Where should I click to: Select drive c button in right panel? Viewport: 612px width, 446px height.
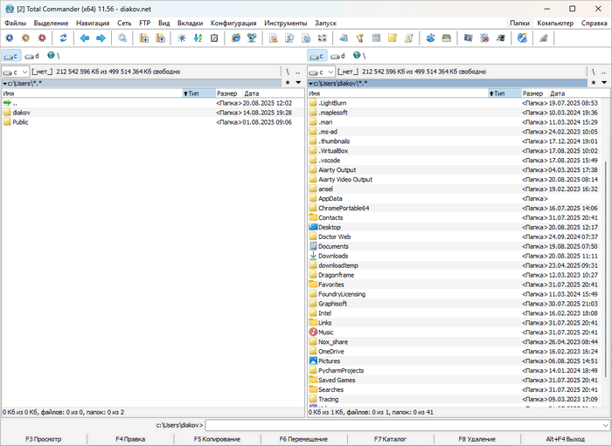tap(318, 56)
